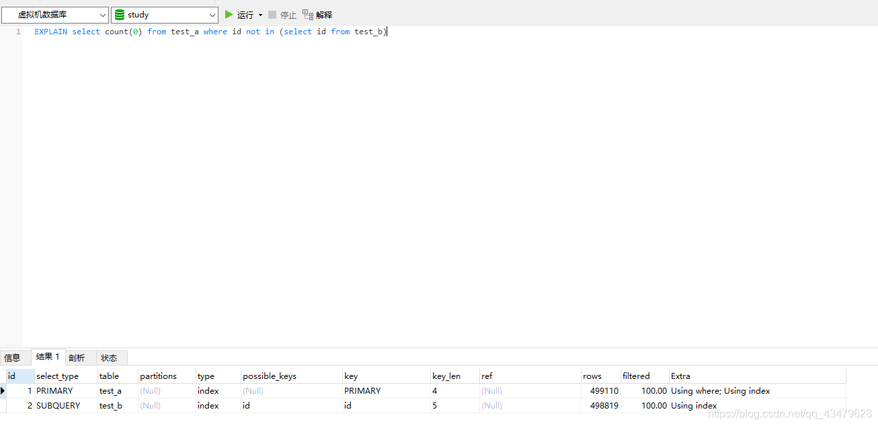
Task: Switch to the 信息 tab
Action: point(13,358)
